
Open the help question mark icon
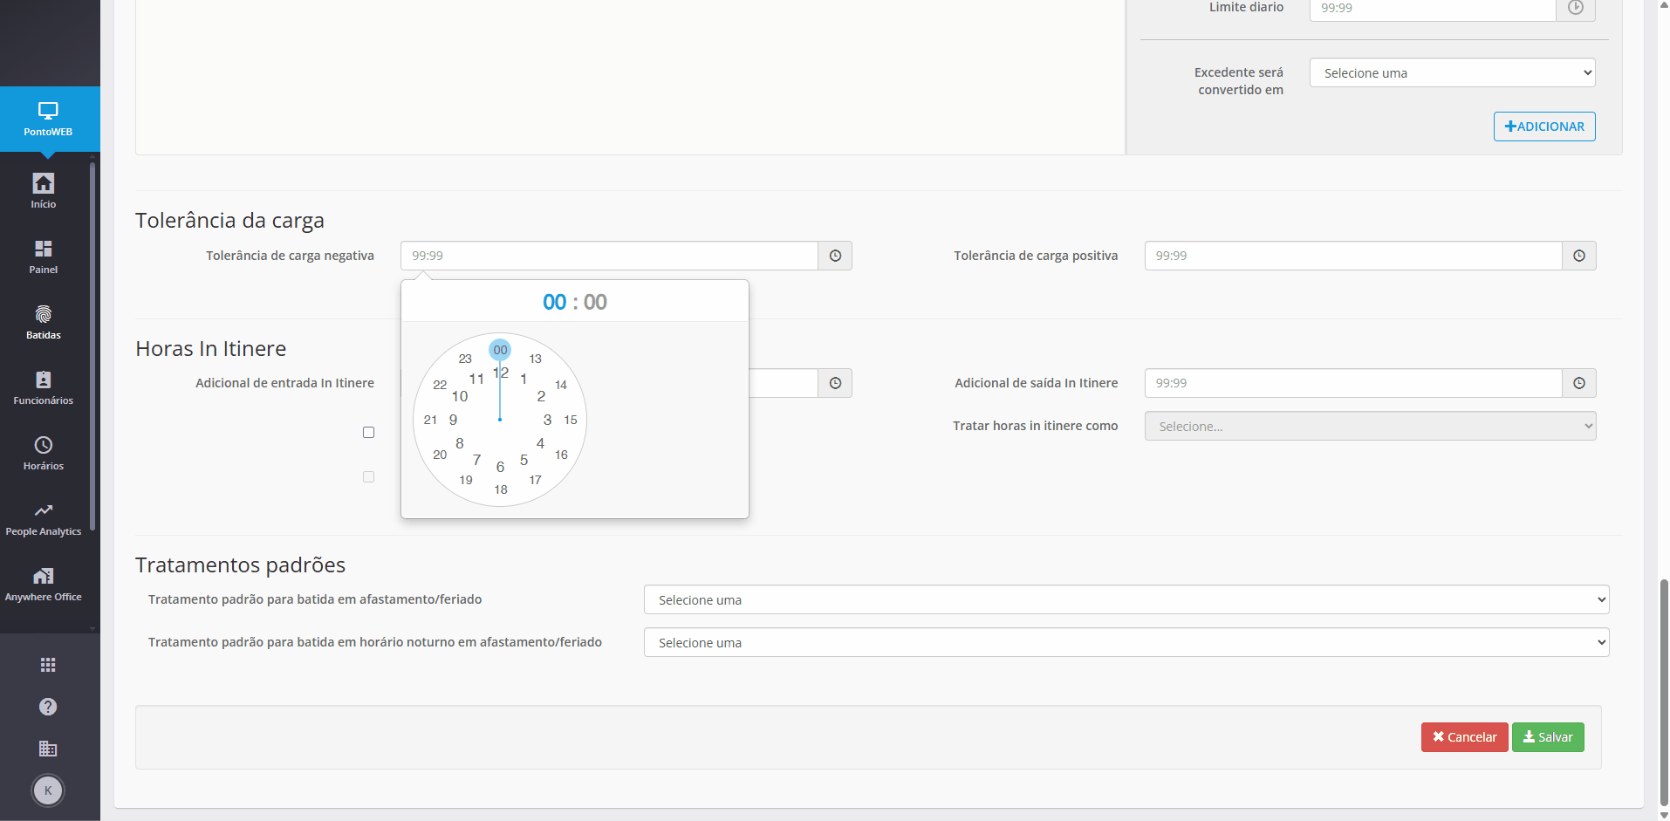coord(48,707)
